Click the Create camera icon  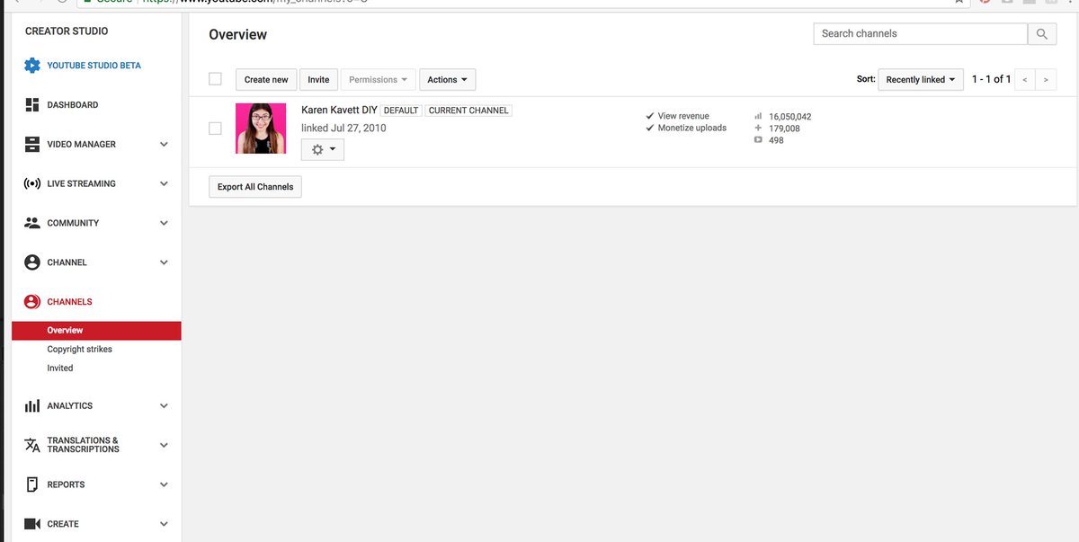[32, 524]
